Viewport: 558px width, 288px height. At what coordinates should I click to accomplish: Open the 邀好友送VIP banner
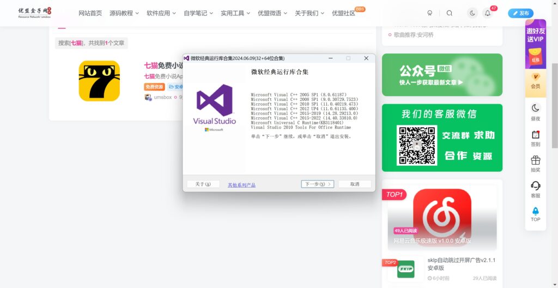[x=536, y=44]
